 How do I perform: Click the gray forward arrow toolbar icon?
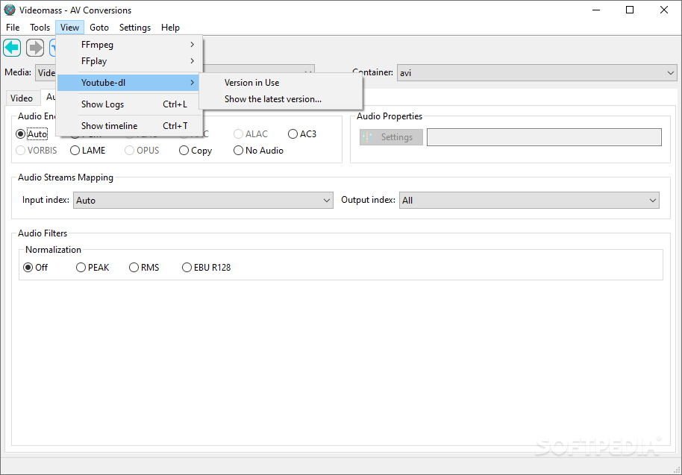(35, 48)
